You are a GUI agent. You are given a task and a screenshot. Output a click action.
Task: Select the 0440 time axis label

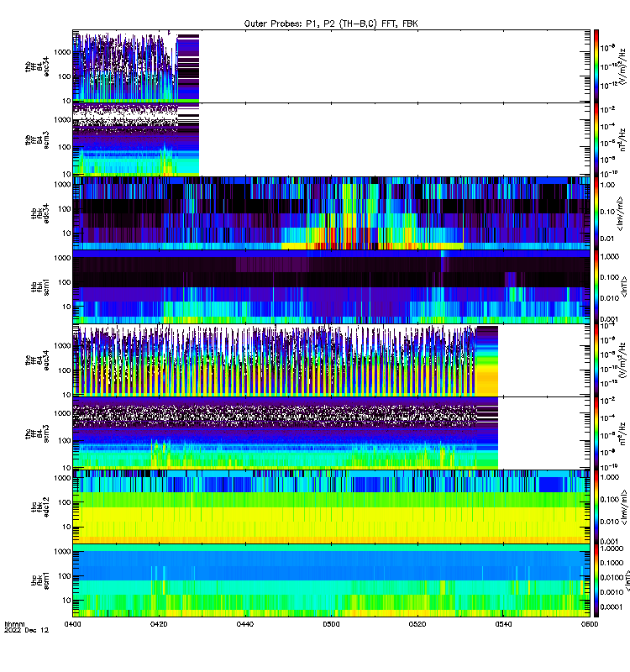(244, 624)
